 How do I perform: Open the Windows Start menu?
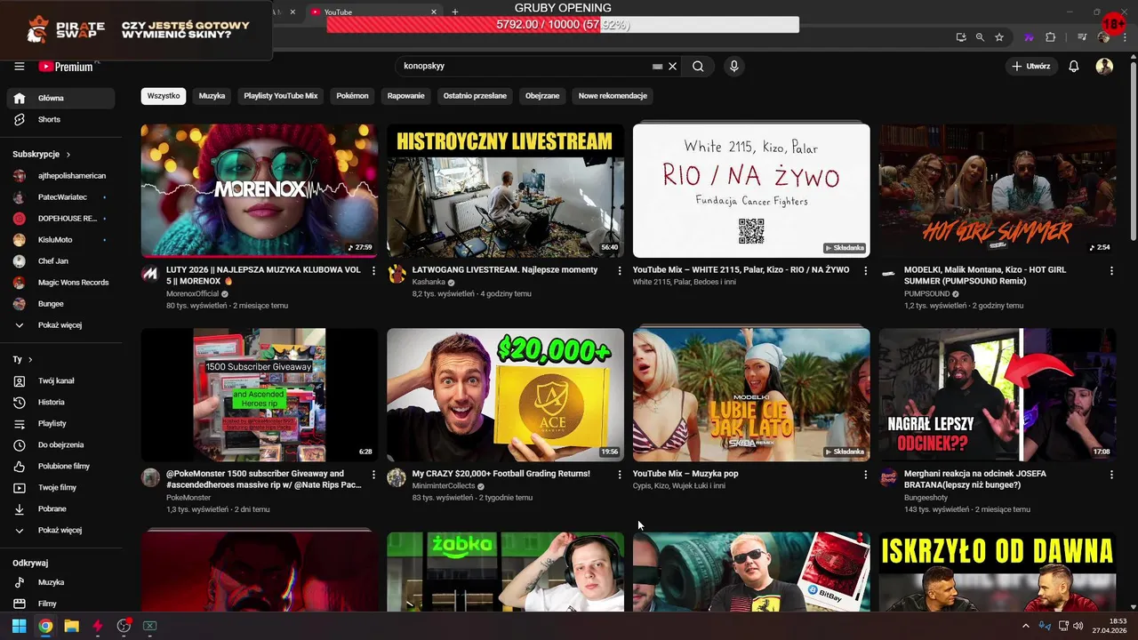pyautogui.click(x=19, y=626)
